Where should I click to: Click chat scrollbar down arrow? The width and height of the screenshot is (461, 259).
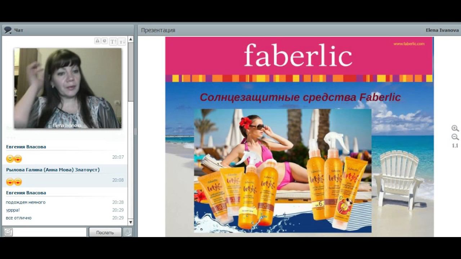(130, 222)
